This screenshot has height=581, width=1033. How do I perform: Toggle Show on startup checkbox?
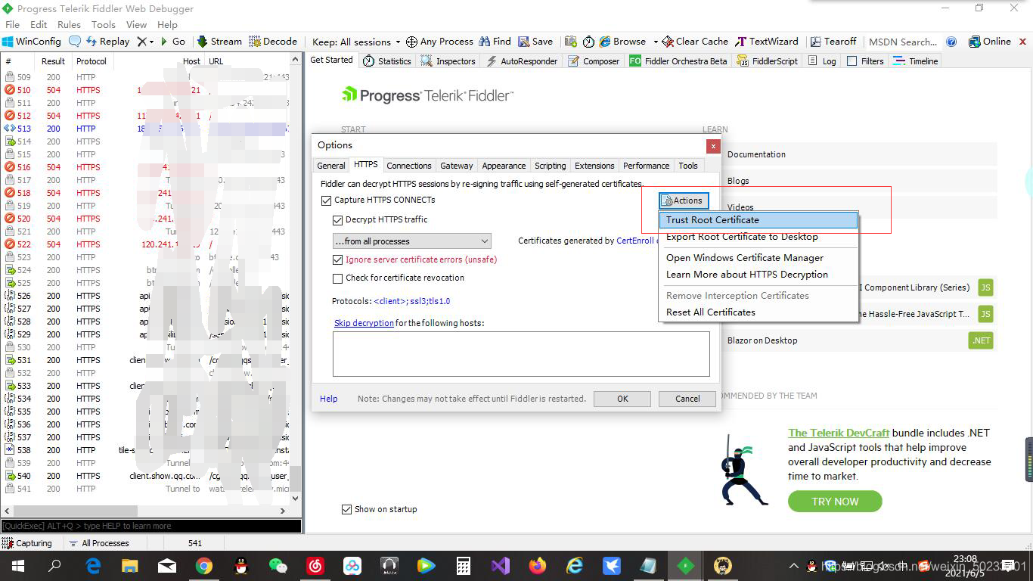346,509
